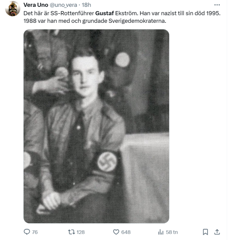The width and height of the screenshot is (228, 240).
Task: Open Vera Uno's profile avatar
Action: point(13,8)
